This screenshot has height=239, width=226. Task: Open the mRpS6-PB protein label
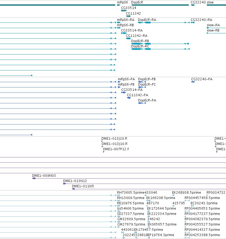click(126, 85)
